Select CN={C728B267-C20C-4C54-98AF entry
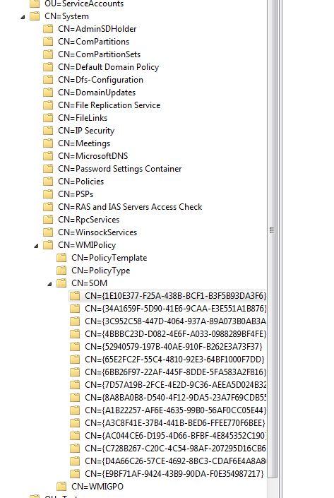The image size is (334, 498). (x=175, y=448)
